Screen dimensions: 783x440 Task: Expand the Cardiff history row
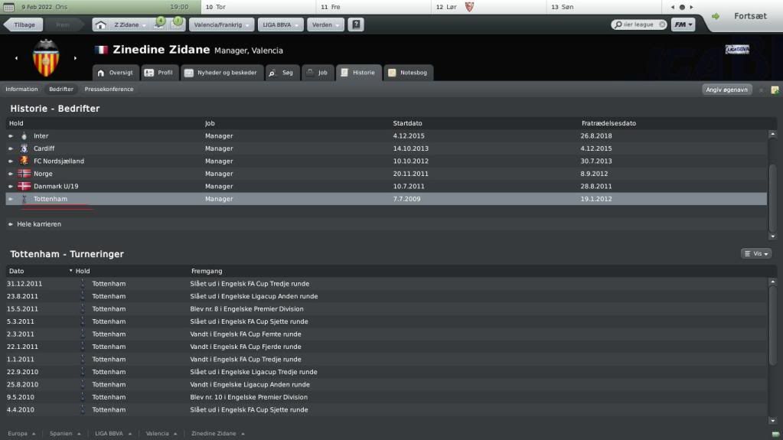coord(11,148)
